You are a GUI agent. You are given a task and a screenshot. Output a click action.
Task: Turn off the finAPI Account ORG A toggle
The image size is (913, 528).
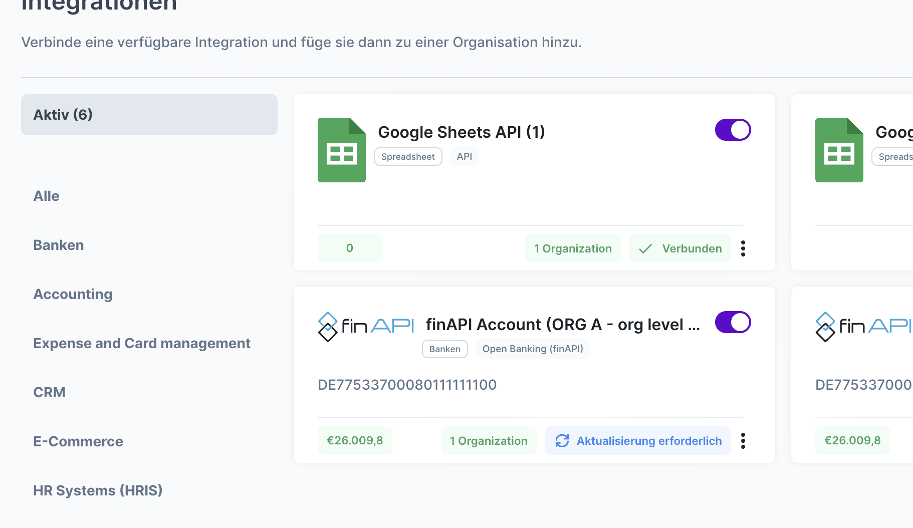coord(733,323)
